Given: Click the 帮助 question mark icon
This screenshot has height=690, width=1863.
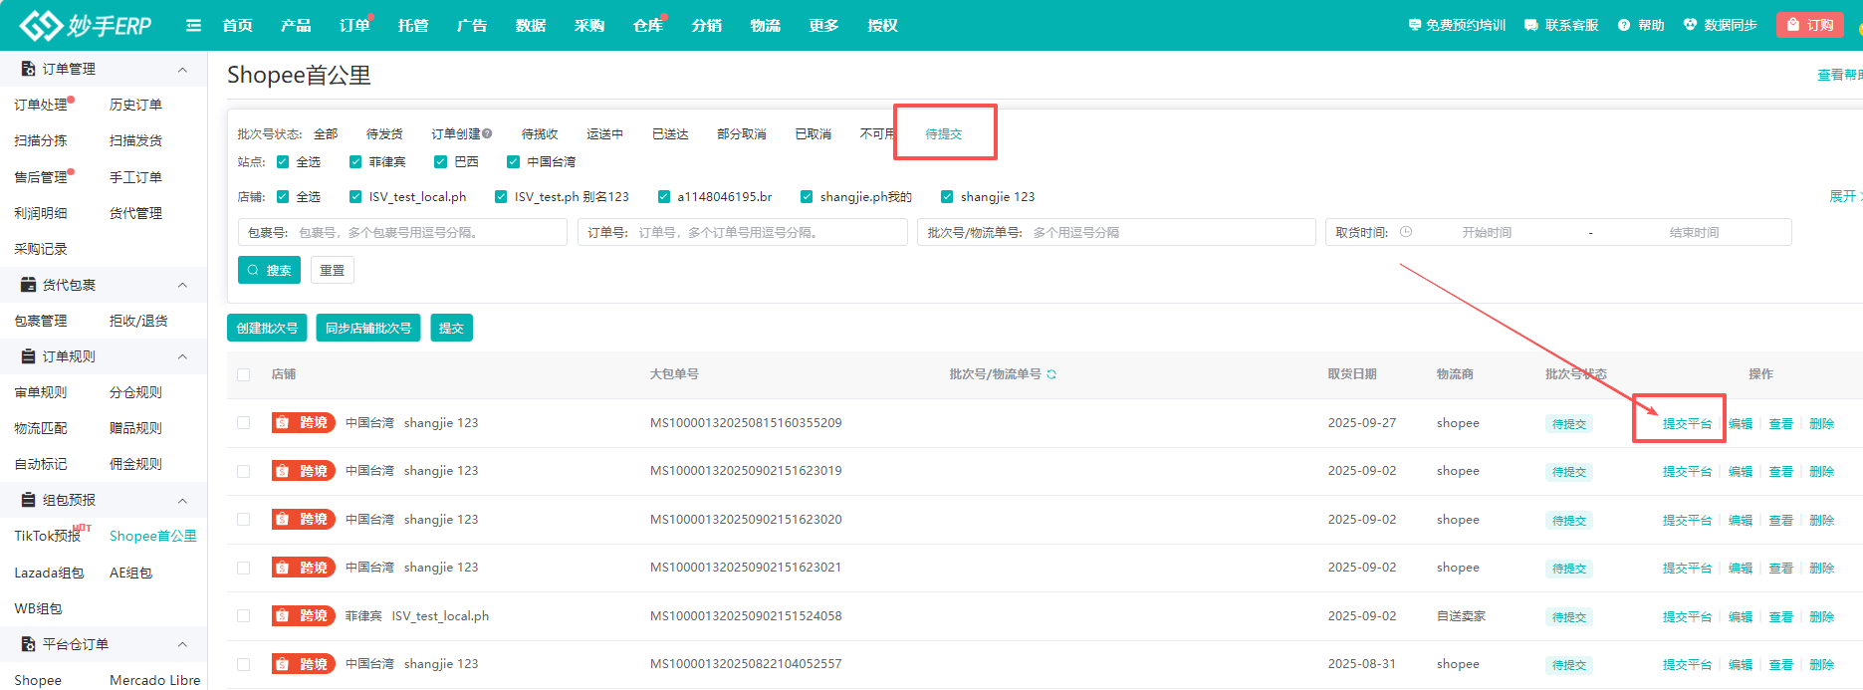Looking at the screenshot, I should (1624, 25).
